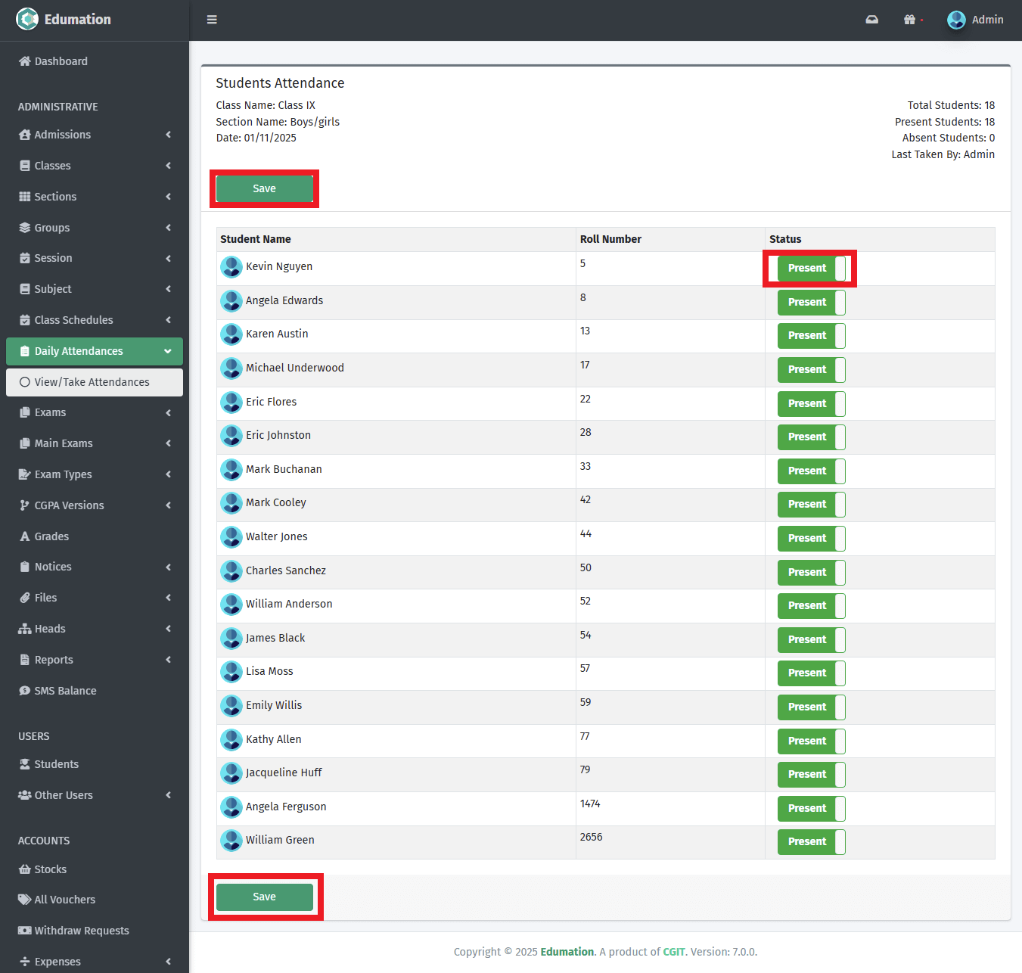Expand the Admissions menu chevron
1022x973 pixels.
[168, 135]
